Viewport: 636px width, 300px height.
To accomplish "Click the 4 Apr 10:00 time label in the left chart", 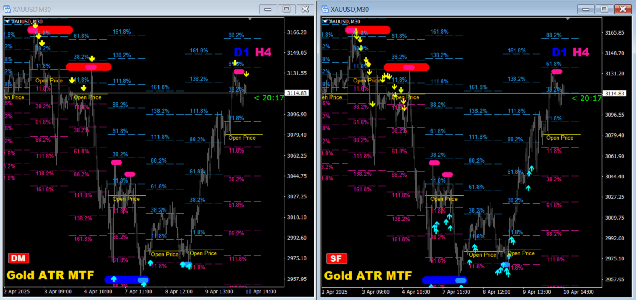I will [98, 292].
